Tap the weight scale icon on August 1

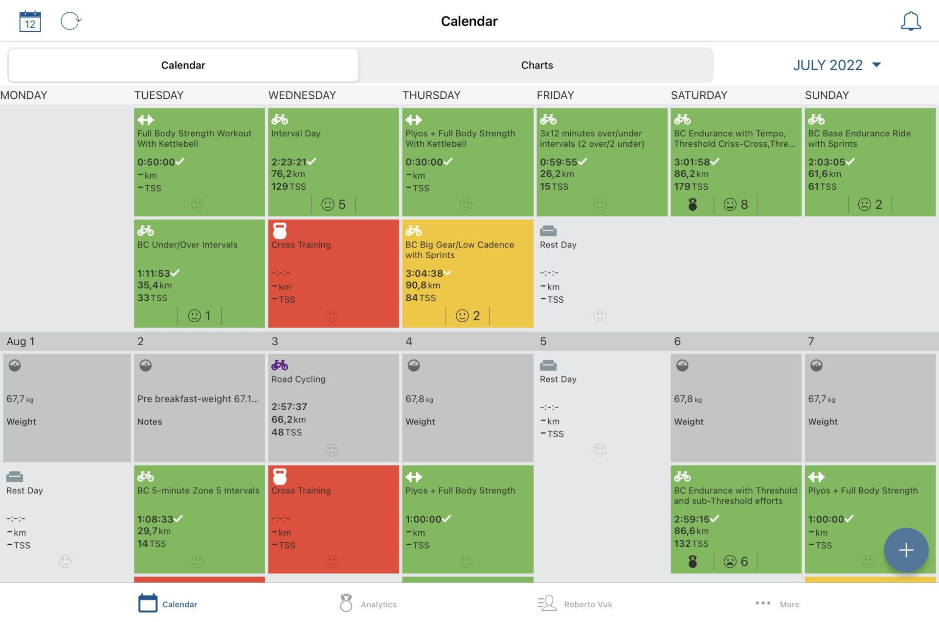pyautogui.click(x=15, y=365)
